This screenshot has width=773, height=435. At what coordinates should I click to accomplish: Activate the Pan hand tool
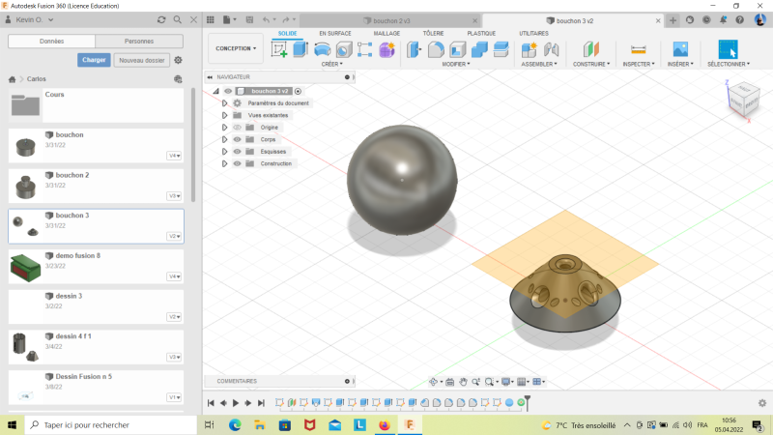463,382
